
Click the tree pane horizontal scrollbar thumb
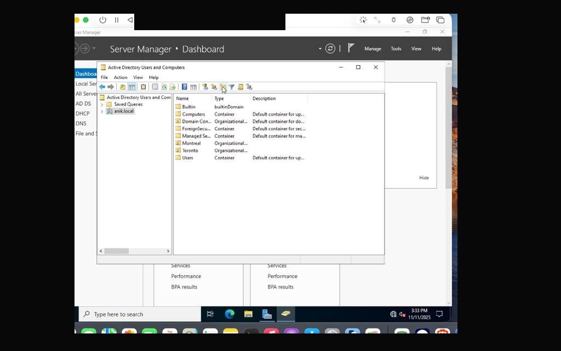coord(117,251)
